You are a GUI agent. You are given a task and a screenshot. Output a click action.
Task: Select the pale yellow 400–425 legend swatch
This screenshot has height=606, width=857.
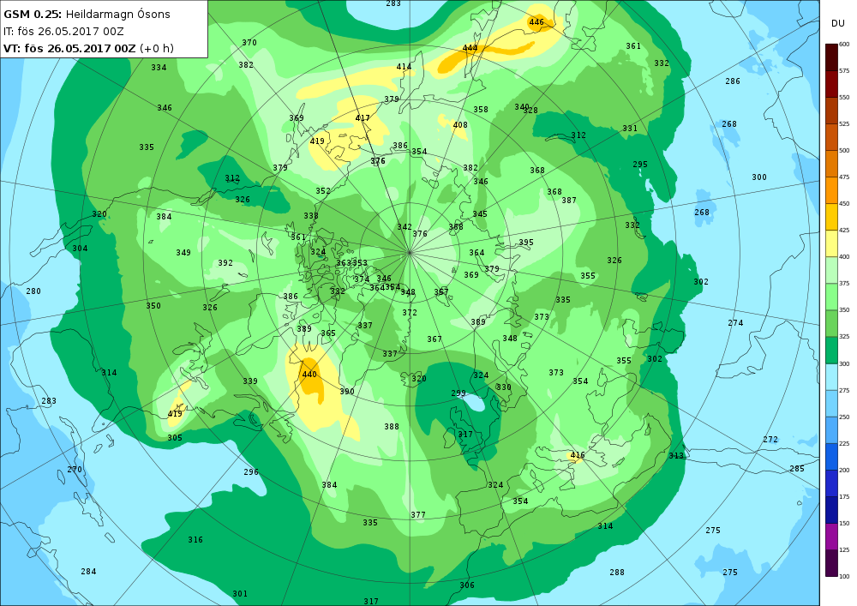[831, 243]
